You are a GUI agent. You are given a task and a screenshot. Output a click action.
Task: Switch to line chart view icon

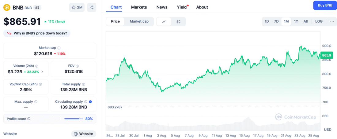[164, 21]
